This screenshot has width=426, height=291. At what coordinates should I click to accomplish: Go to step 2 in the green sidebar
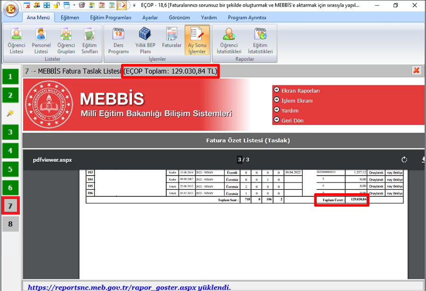pos(10,95)
